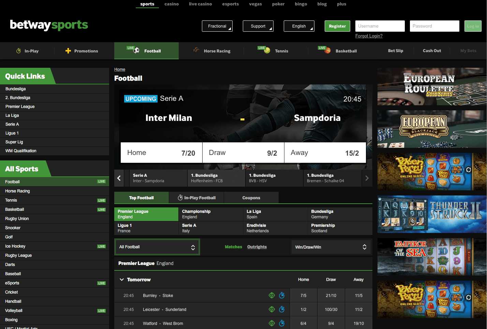Click the horse racing jockey icon
The width and height of the screenshot is (487, 329).
coord(196,50)
